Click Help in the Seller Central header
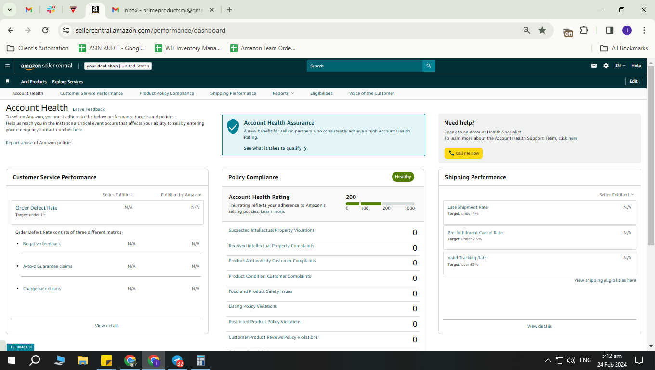 [636, 66]
